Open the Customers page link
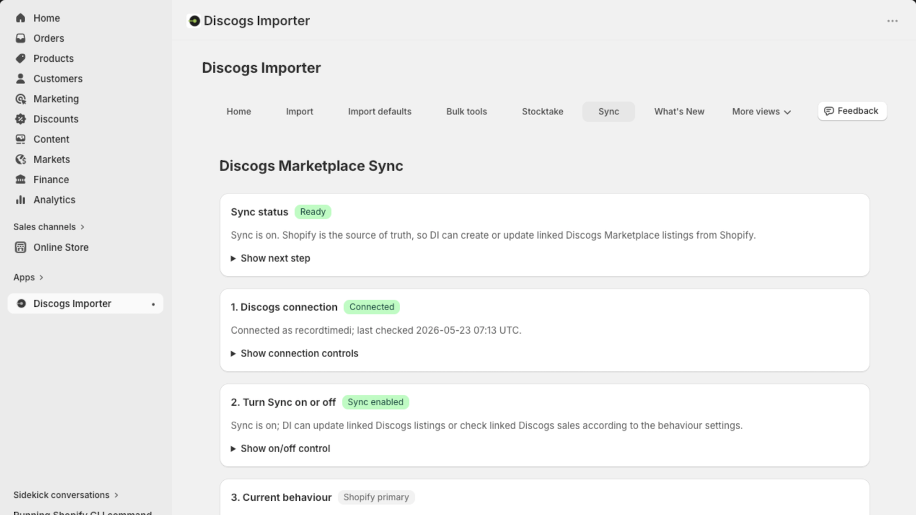 (x=58, y=78)
